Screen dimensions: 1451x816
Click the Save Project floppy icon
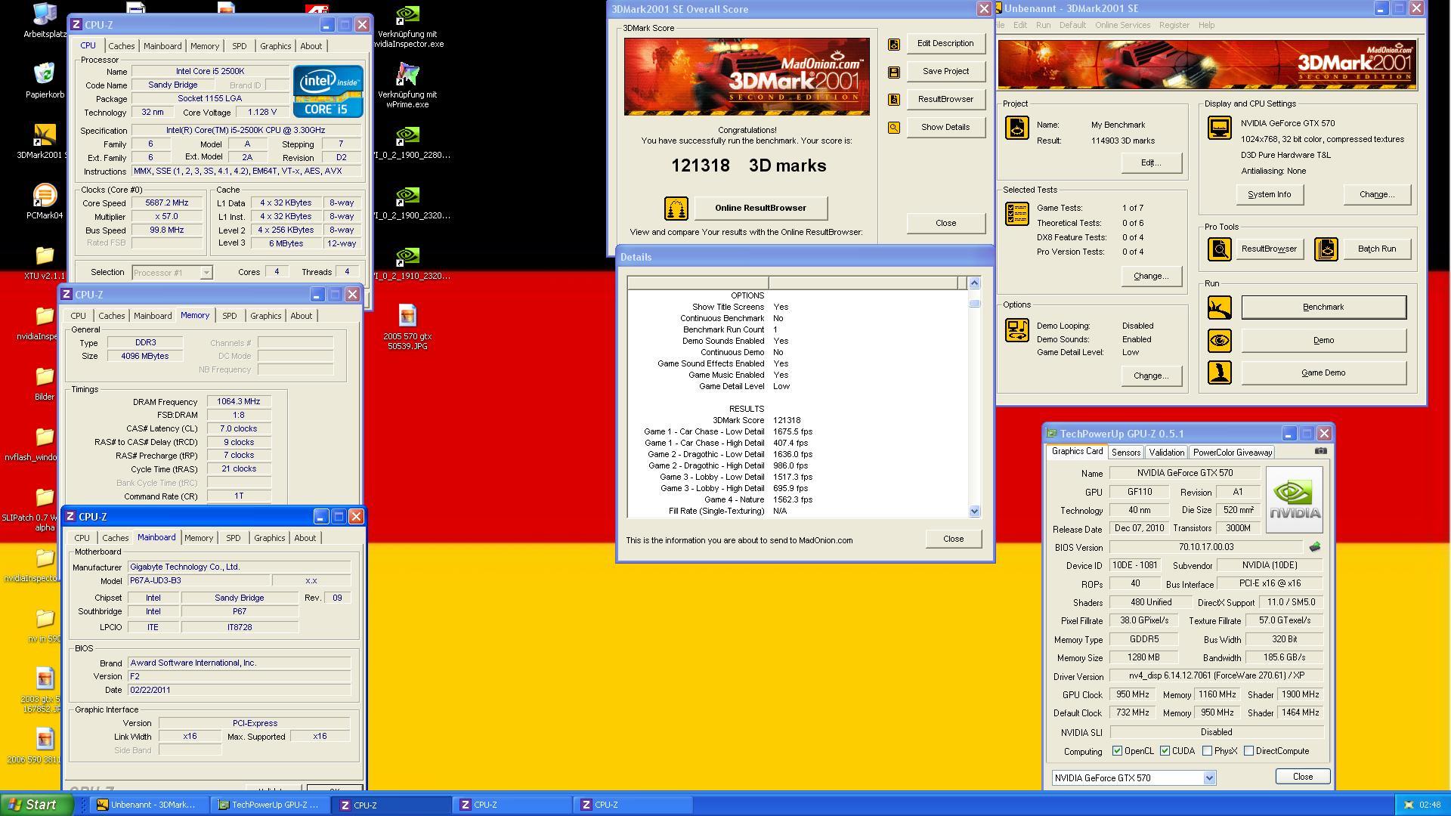(894, 72)
